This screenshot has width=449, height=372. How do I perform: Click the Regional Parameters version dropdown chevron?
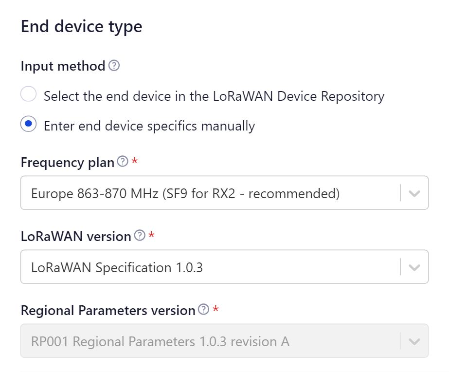[414, 341]
